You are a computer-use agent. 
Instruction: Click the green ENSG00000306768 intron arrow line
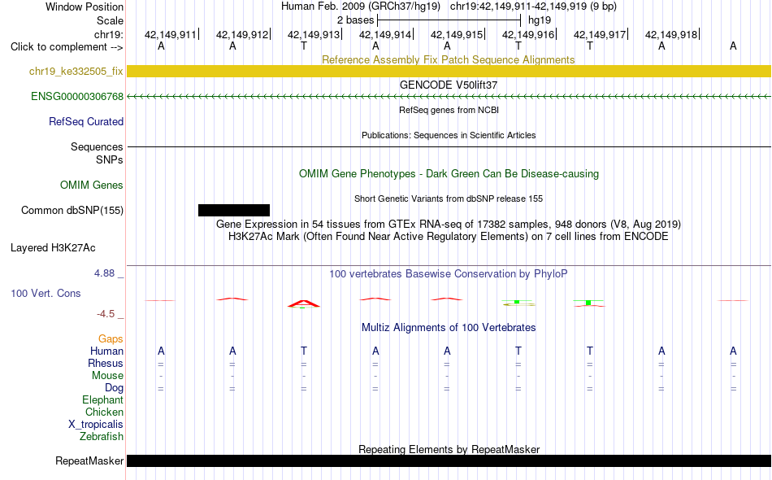(x=449, y=97)
